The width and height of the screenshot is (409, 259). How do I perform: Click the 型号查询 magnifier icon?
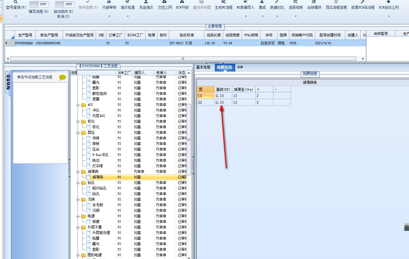[x=16, y=2]
